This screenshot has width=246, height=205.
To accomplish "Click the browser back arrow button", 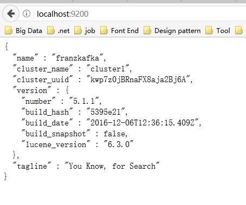I will tap(11, 14).
